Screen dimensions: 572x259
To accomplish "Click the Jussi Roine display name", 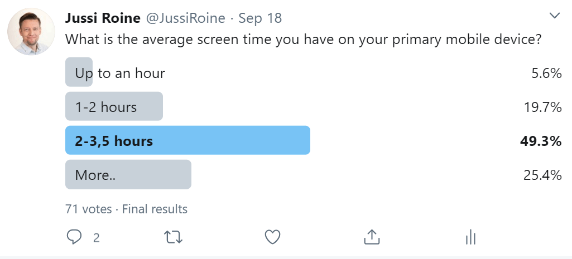I will [103, 18].
